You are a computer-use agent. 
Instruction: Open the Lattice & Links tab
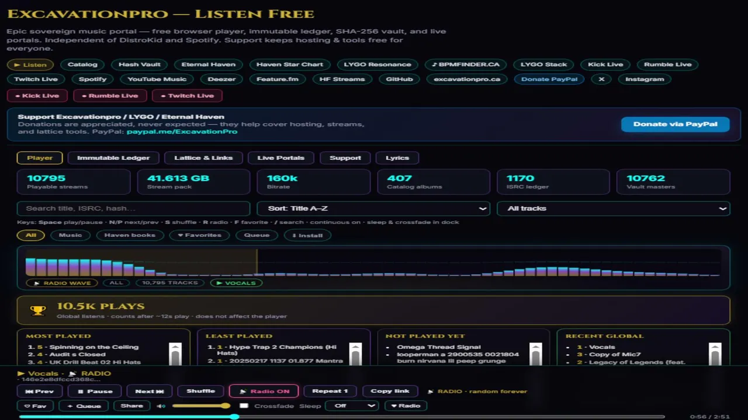(203, 157)
